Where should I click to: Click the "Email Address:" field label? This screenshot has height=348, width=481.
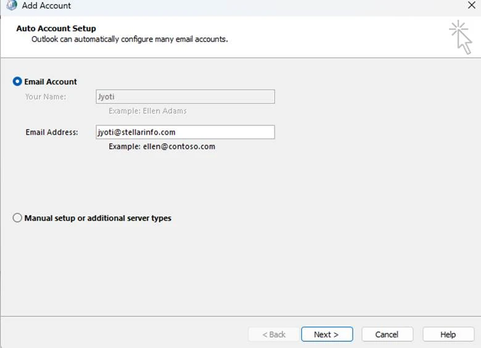52,132
